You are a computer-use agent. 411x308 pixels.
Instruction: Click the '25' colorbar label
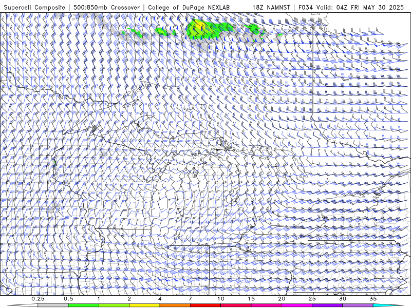[312, 299]
